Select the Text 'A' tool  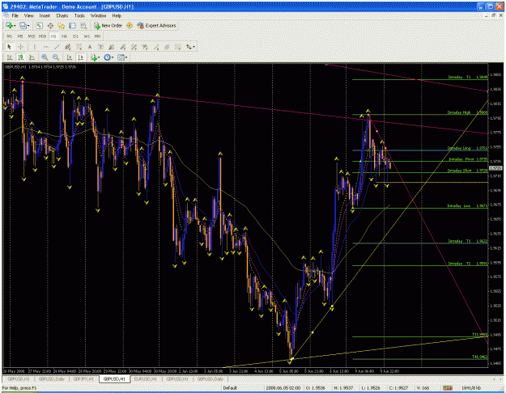point(90,47)
